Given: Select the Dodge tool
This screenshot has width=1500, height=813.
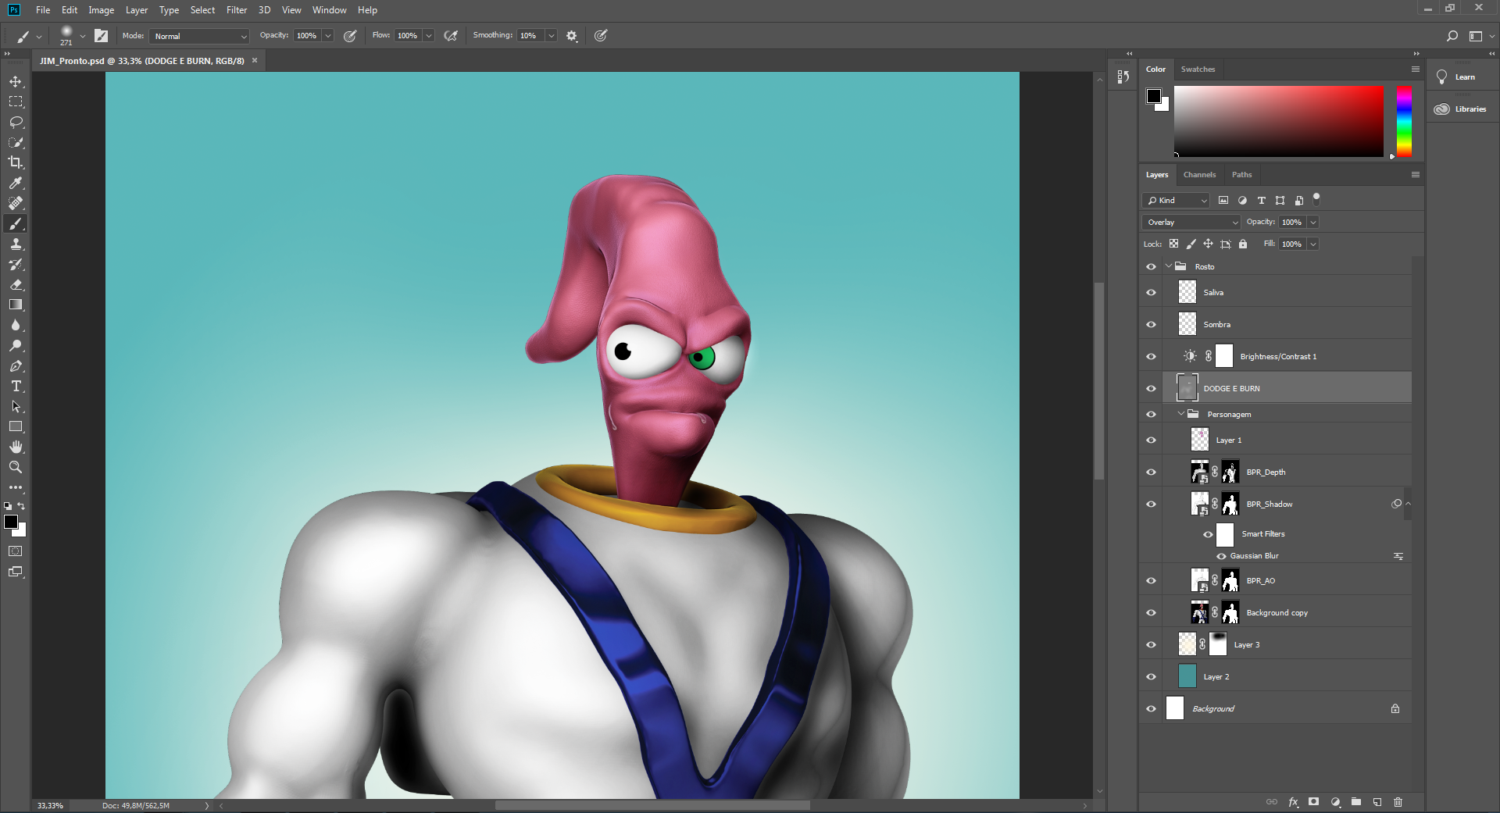Looking at the screenshot, I should coord(16,345).
